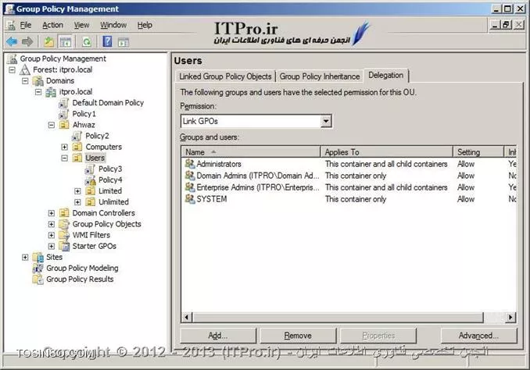
Task: Open the View menu
Action: pyautogui.click(x=82, y=25)
